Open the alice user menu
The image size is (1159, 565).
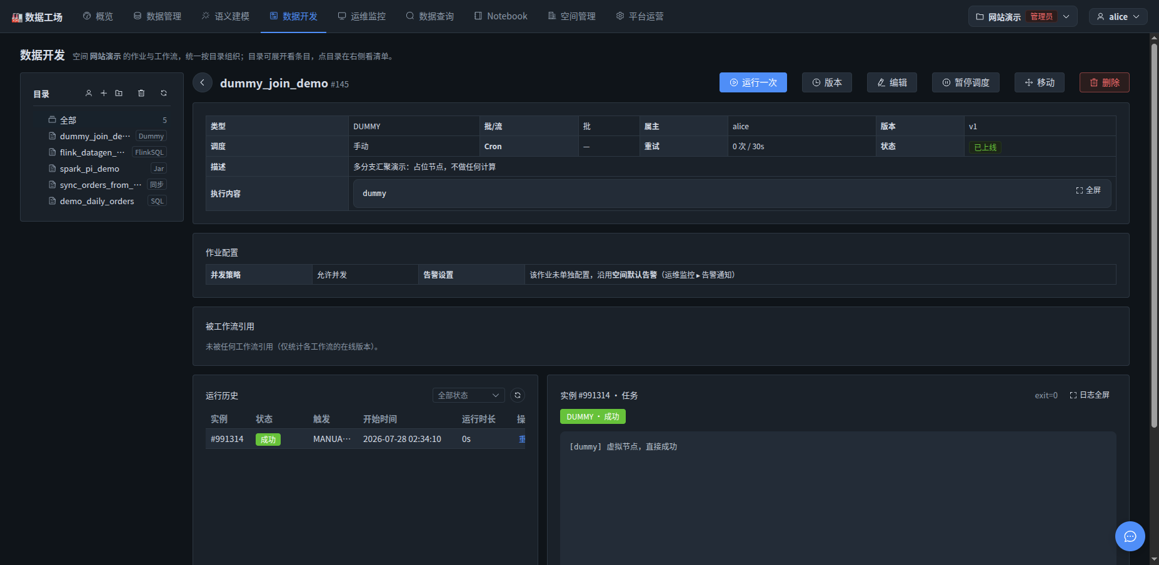coord(1118,17)
